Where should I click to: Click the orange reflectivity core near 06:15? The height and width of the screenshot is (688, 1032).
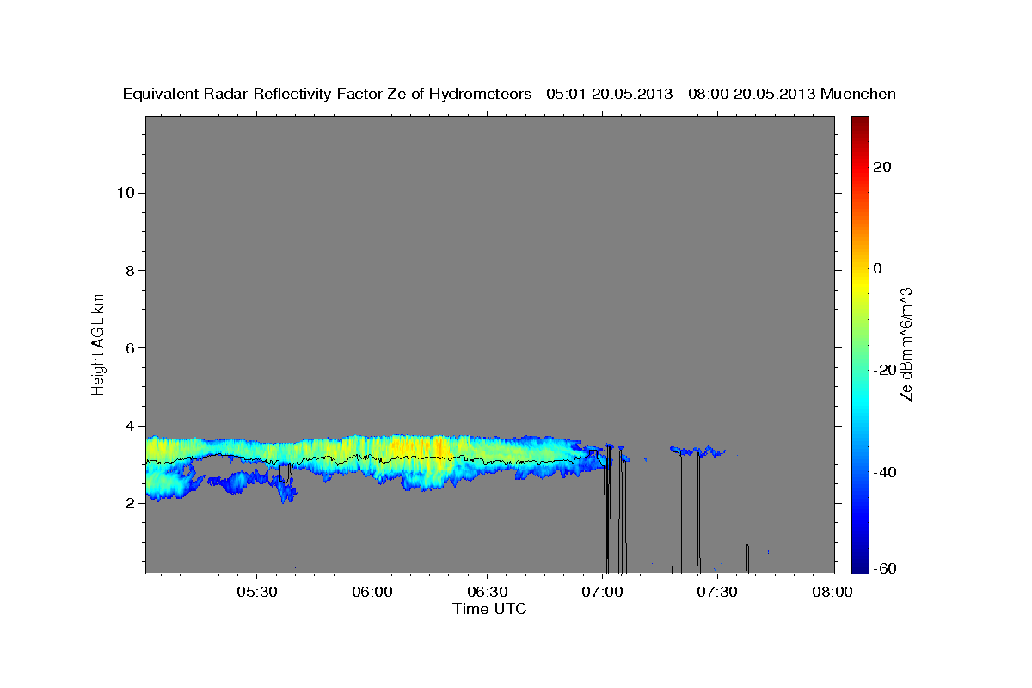(439, 447)
